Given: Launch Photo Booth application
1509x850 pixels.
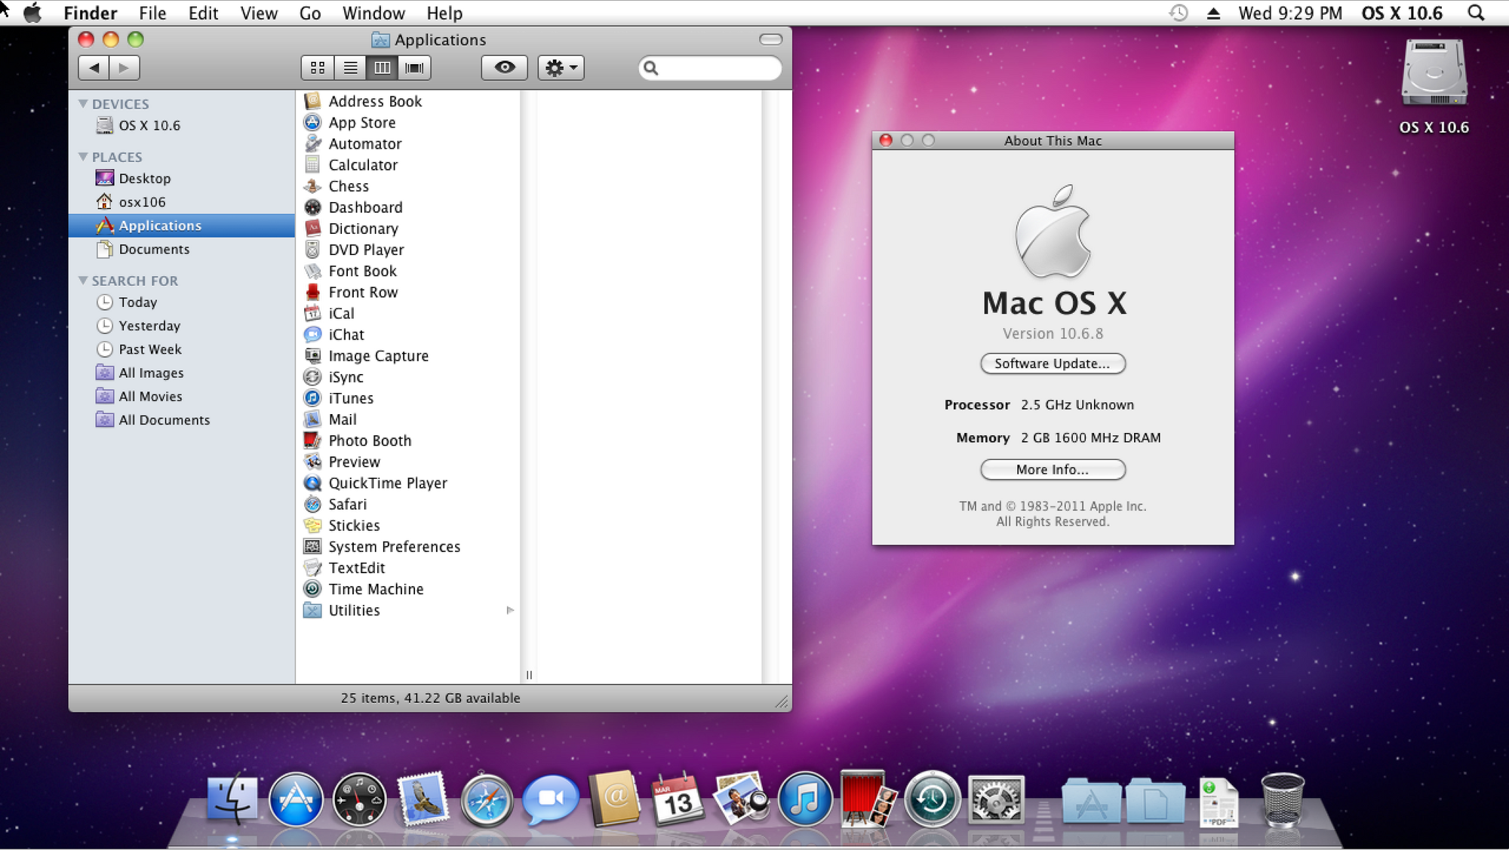Looking at the screenshot, I should point(369,440).
